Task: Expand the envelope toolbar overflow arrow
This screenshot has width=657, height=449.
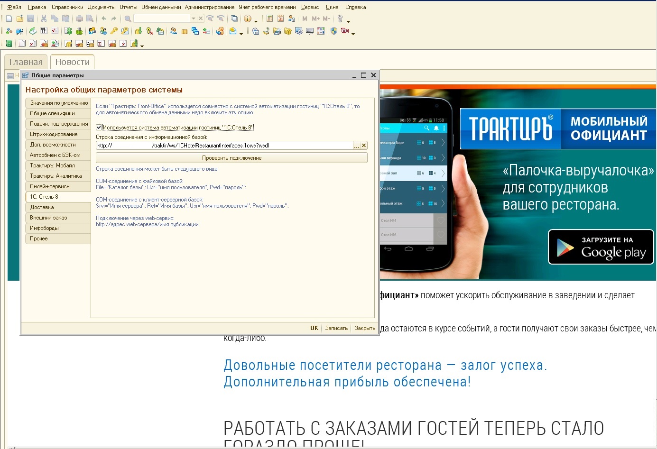Action: [x=241, y=34]
